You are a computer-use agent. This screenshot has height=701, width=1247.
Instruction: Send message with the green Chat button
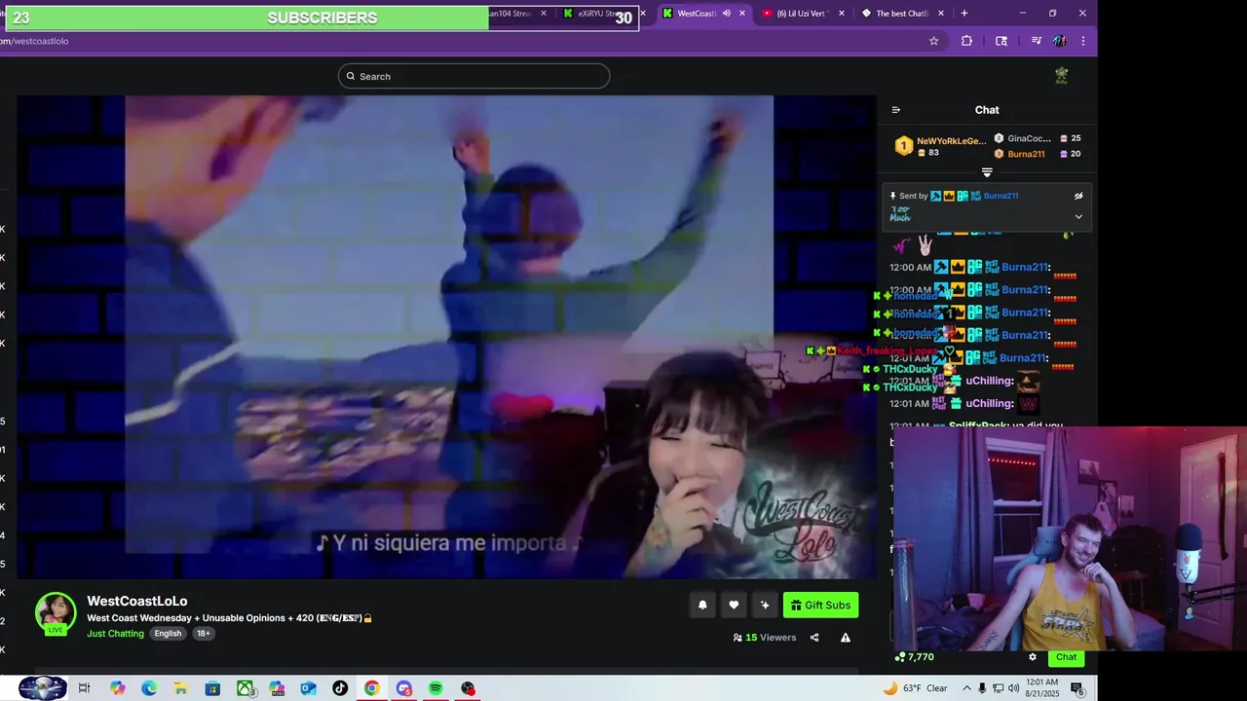coord(1067,657)
